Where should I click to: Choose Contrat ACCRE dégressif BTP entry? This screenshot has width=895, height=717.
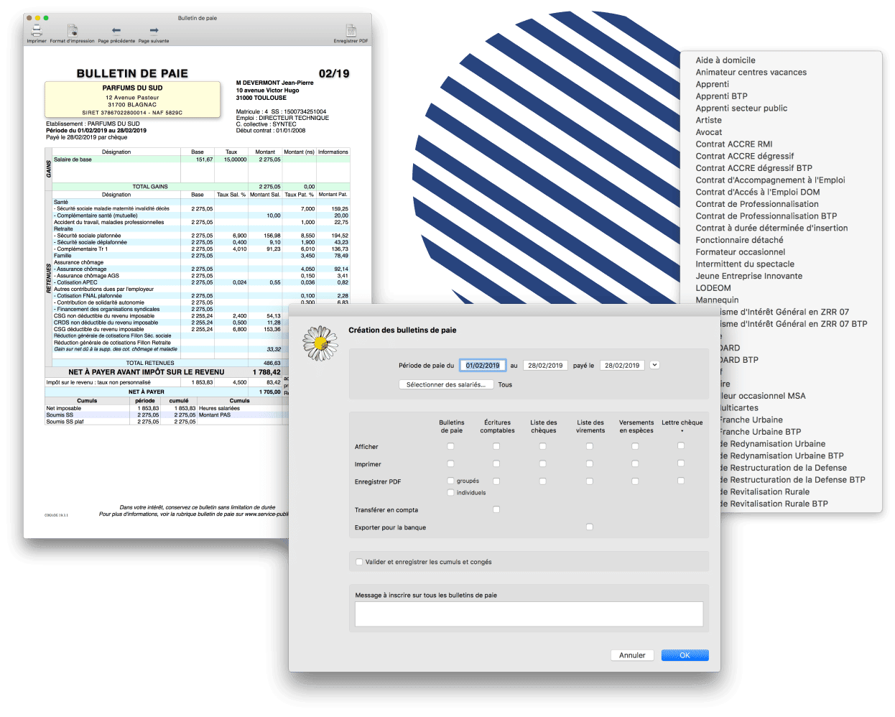753,168
